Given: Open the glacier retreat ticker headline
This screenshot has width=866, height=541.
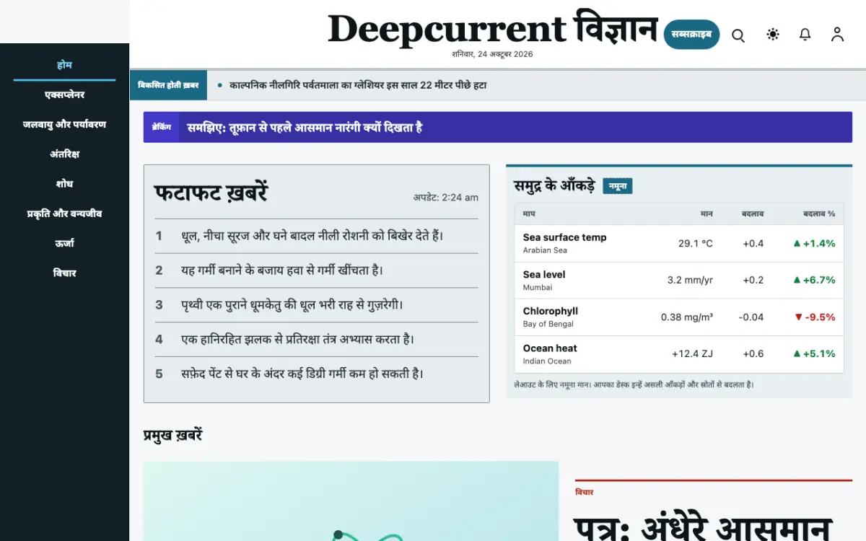Looking at the screenshot, I should pos(358,85).
